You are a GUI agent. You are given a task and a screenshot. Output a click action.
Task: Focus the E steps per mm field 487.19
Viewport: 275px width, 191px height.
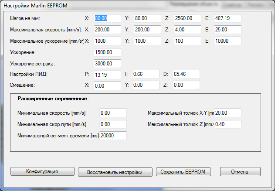pyautogui.click(x=227, y=19)
